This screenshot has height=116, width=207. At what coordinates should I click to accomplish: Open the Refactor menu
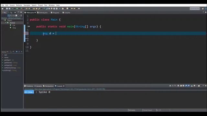pos(19,5)
